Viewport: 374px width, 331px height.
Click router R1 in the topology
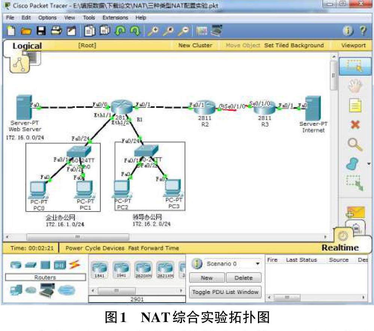122,108
